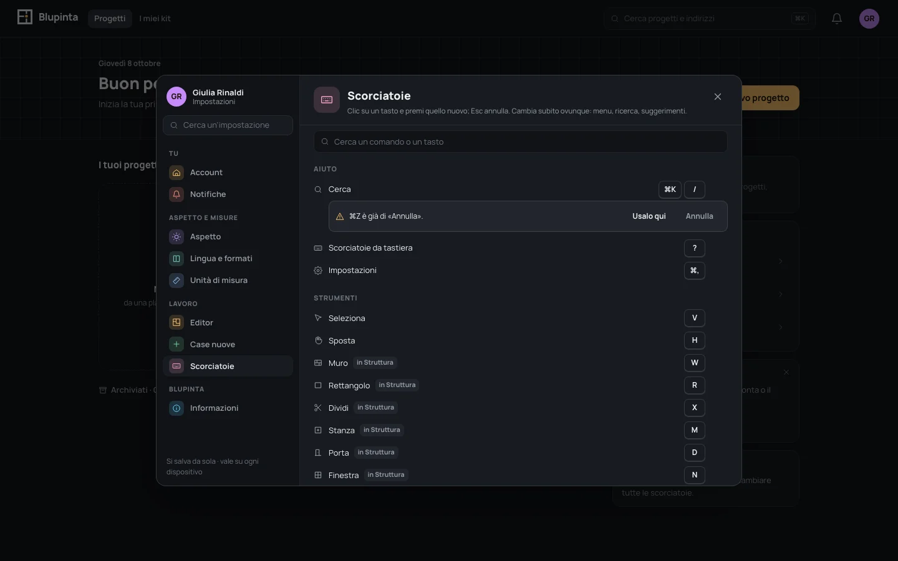Open Account settings icon
This screenshot has width=898, height=561.
176,173
